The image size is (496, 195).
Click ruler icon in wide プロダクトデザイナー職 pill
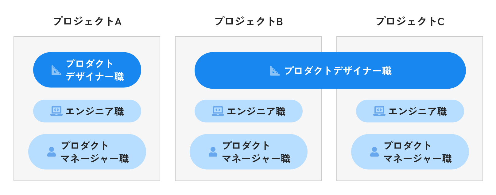click(x=275, y=71)
